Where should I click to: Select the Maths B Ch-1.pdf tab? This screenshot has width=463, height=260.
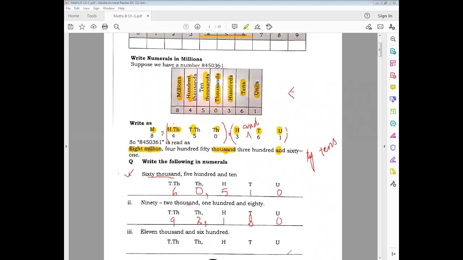coord(128,16)
